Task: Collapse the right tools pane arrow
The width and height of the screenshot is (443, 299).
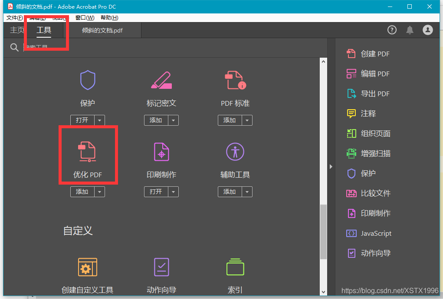Action: [331, 167]
